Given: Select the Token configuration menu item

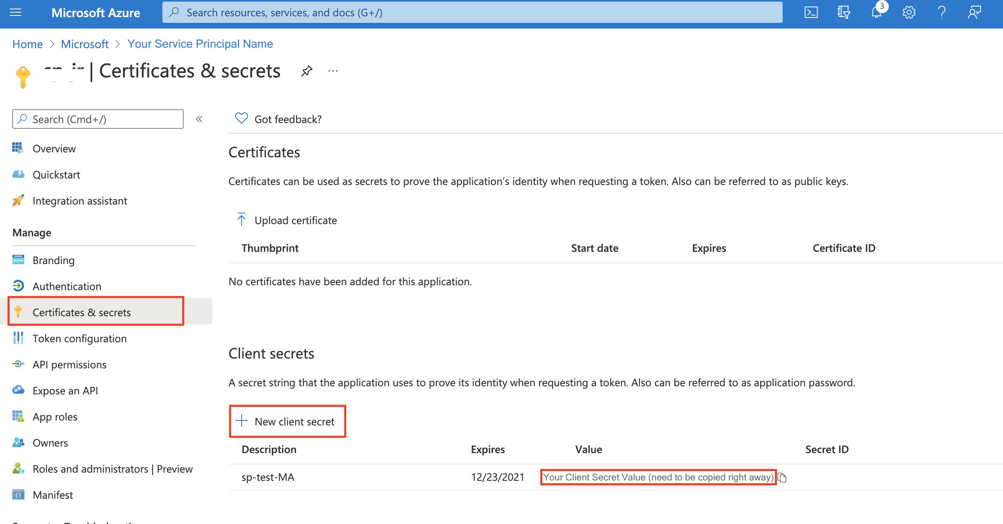Looking at the screenshot, I should [x=79, y=338].
